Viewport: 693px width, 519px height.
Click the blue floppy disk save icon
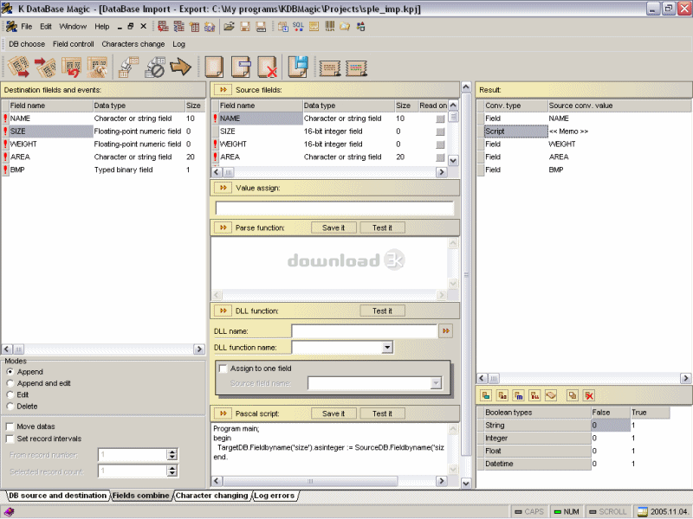click(298, 67)
